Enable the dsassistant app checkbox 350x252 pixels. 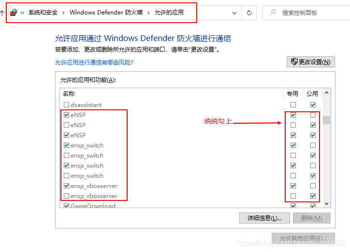66,105
